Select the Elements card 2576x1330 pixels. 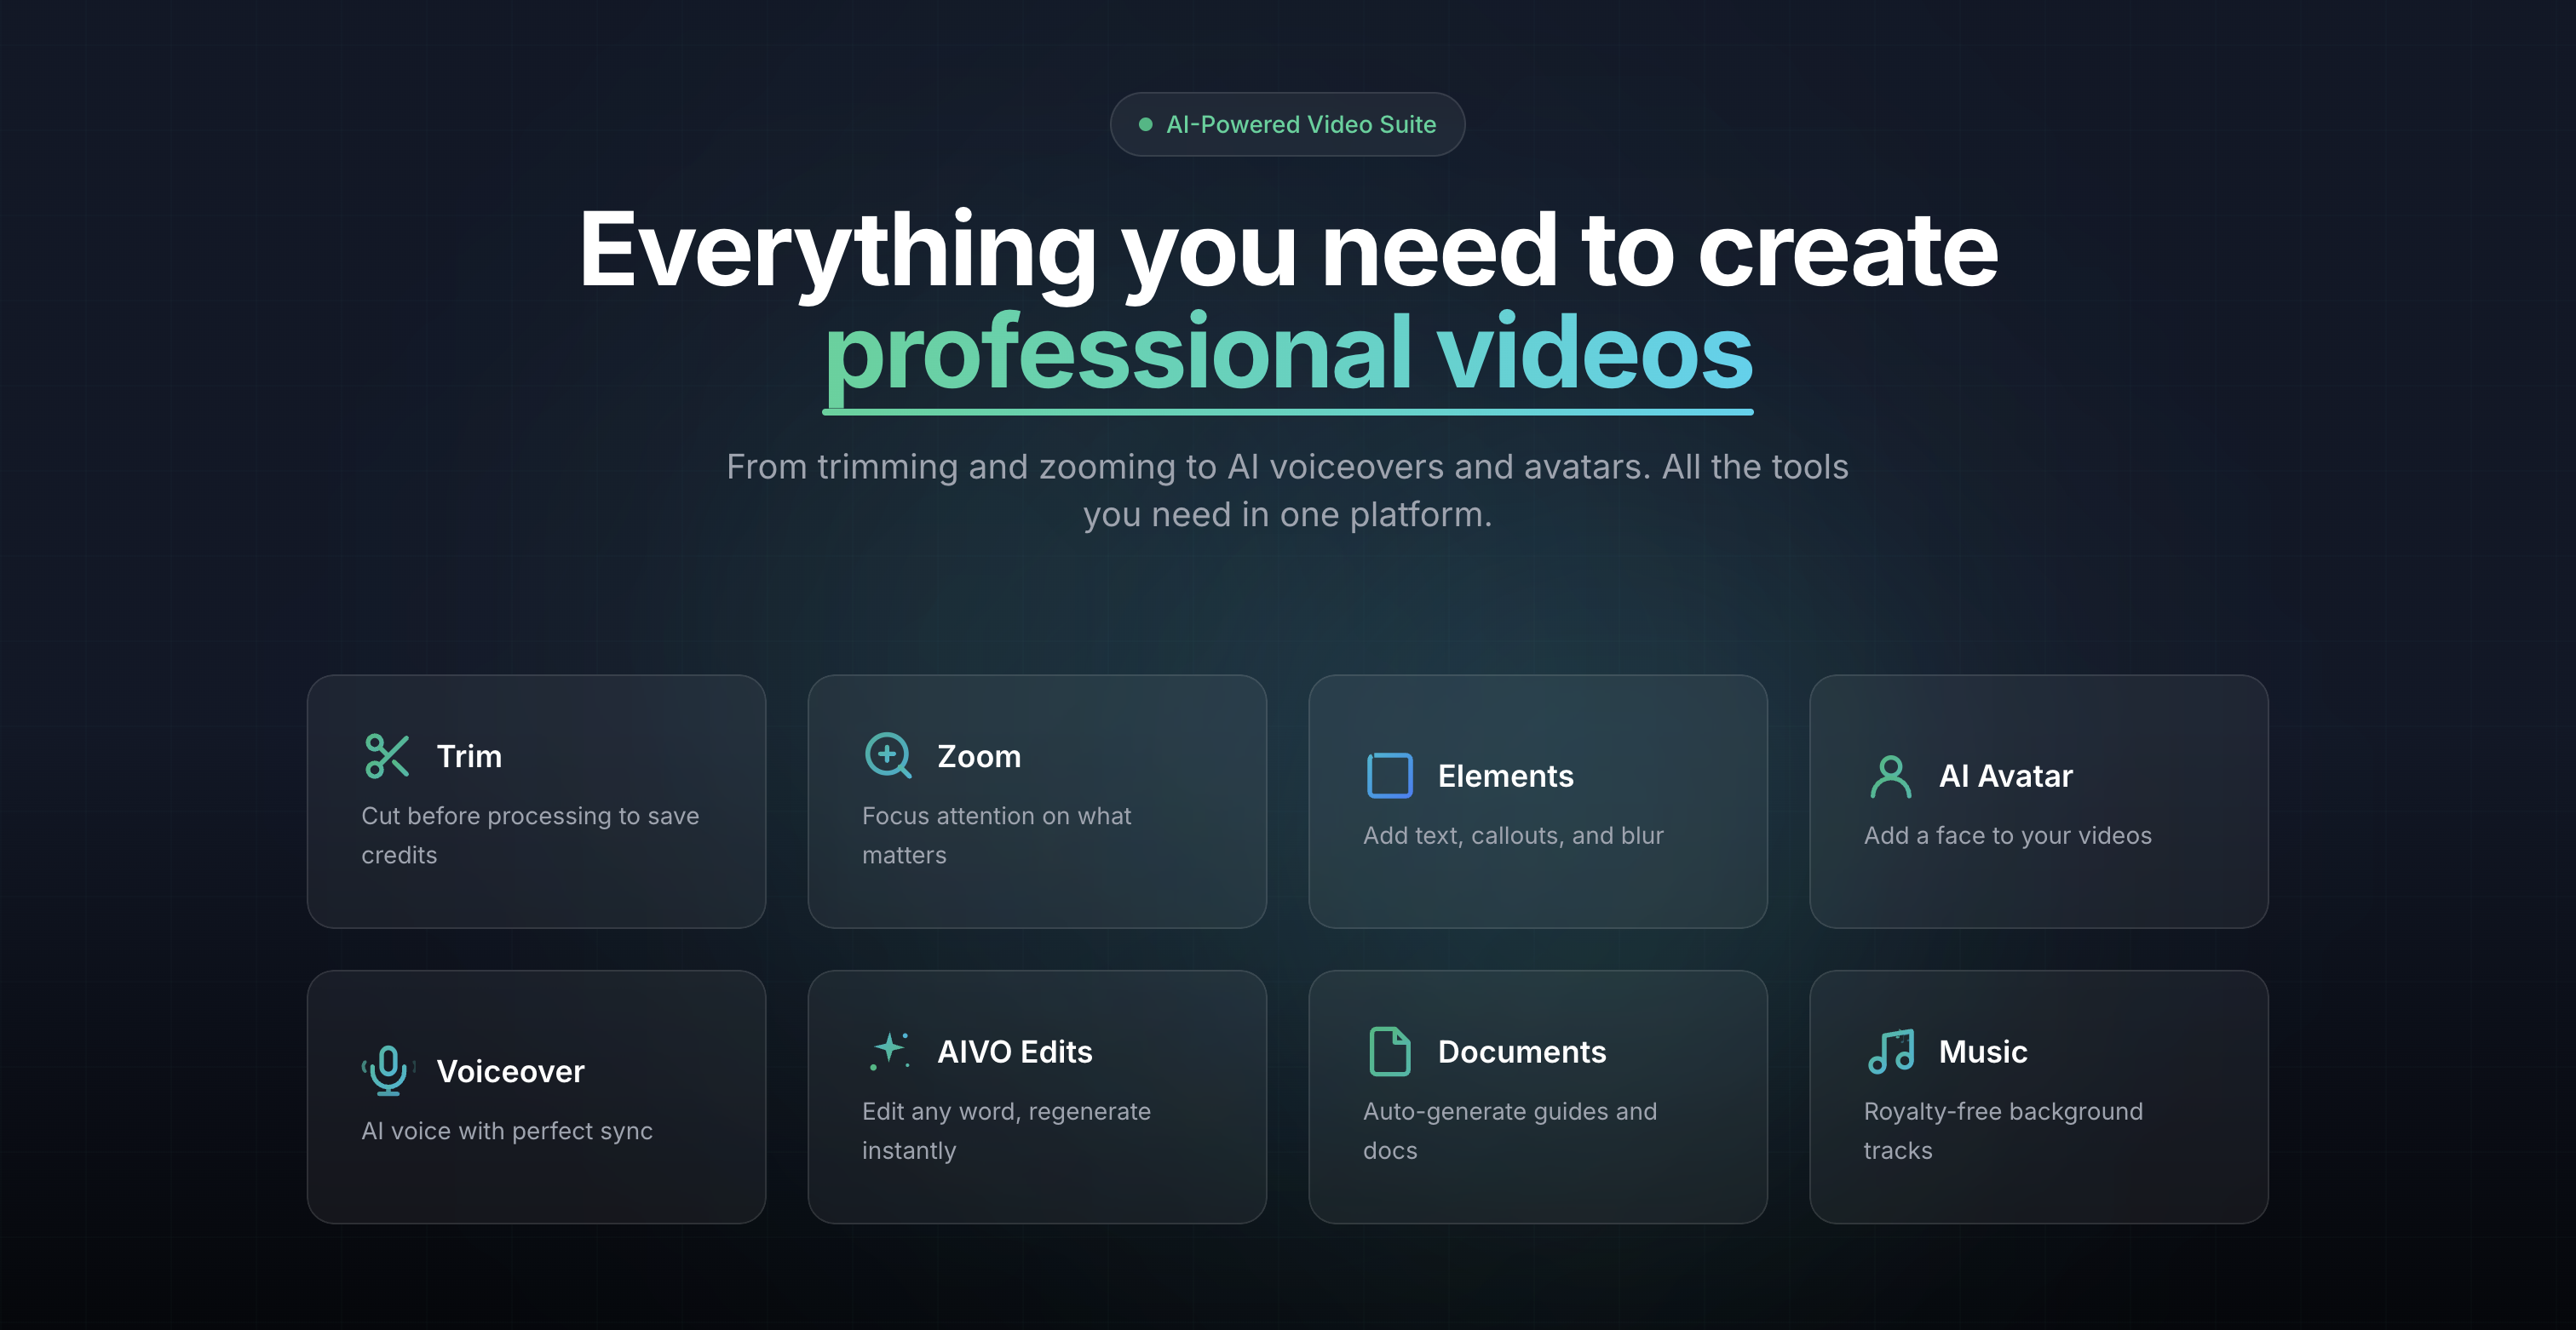[x=1539, y=801]
